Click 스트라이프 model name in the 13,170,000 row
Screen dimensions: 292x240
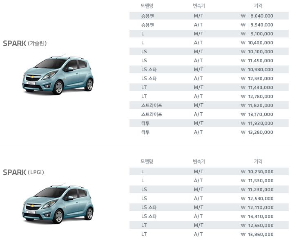[152, 114]
